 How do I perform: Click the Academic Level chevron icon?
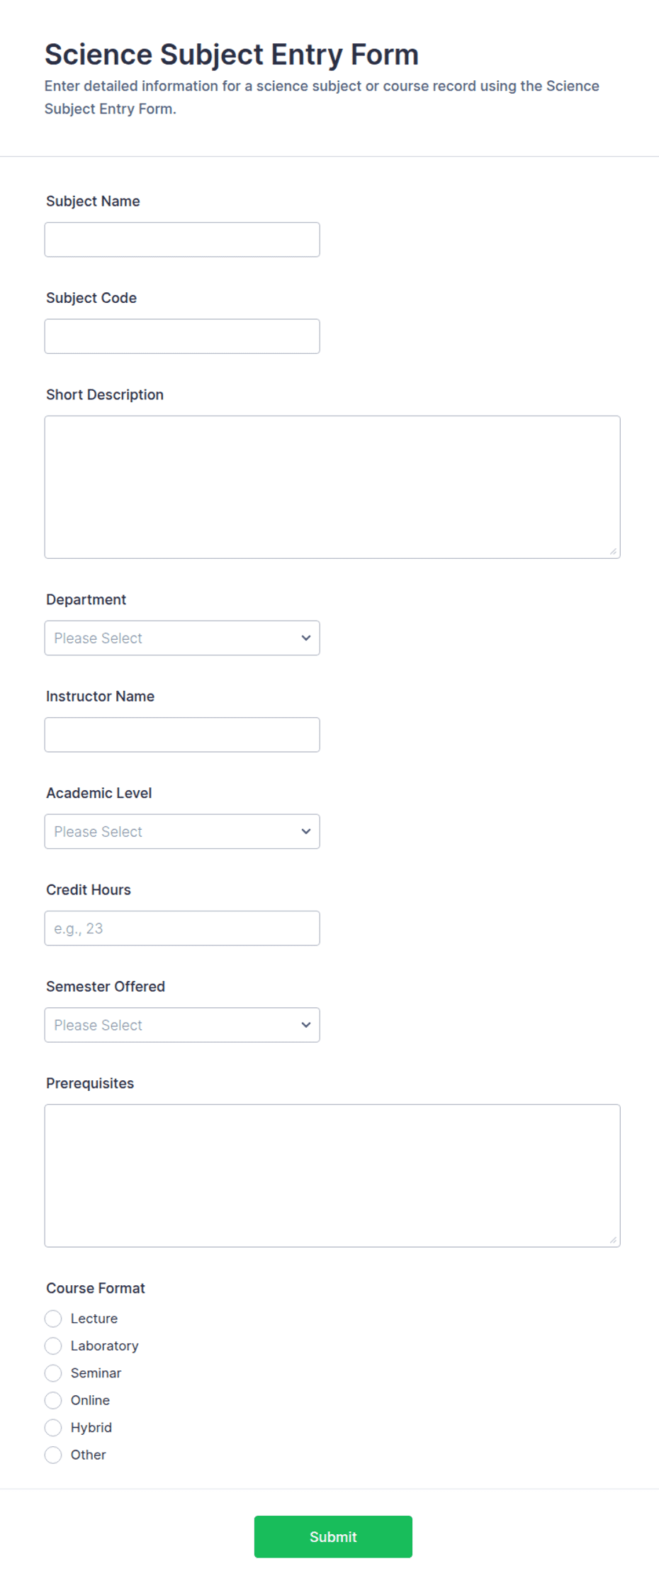[x=306, y=831]
